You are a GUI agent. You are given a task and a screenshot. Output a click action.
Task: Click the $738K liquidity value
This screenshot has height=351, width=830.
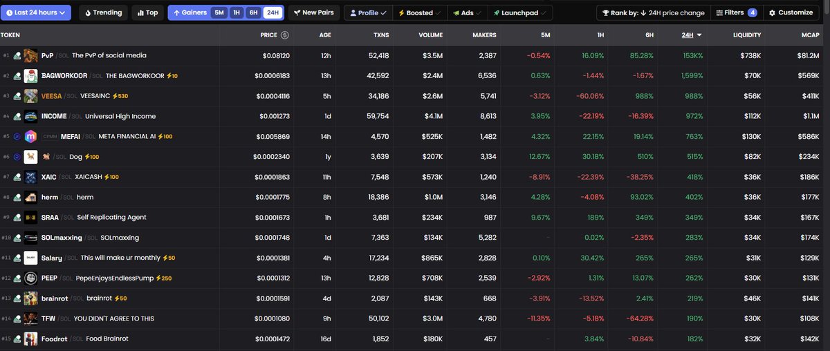[x=750, y=55]
